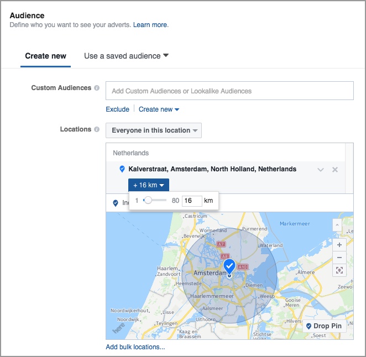Collapse the map with up-arrow button
The width and height of the screenshot is (366, 357).
pyautogui.click(x=337, y=225)
